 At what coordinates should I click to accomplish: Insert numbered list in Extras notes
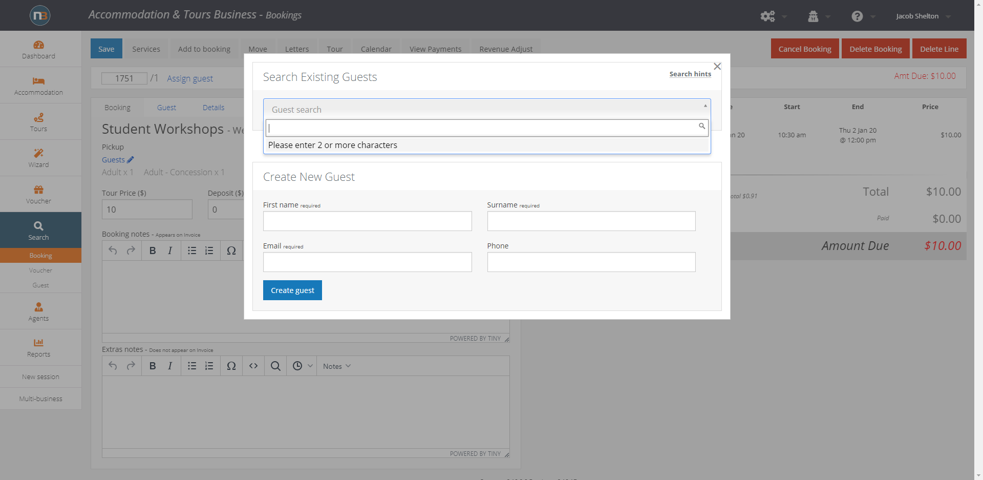209,366
